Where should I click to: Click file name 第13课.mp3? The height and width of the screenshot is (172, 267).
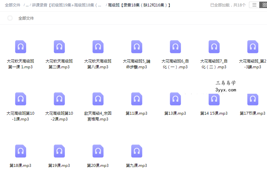(175, 113)
